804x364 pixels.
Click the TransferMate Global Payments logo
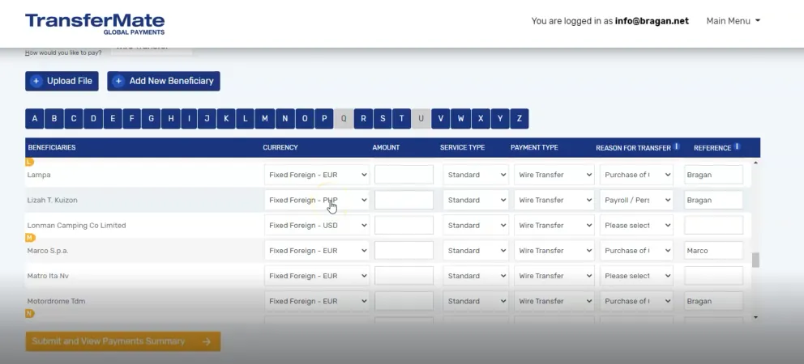95,24
